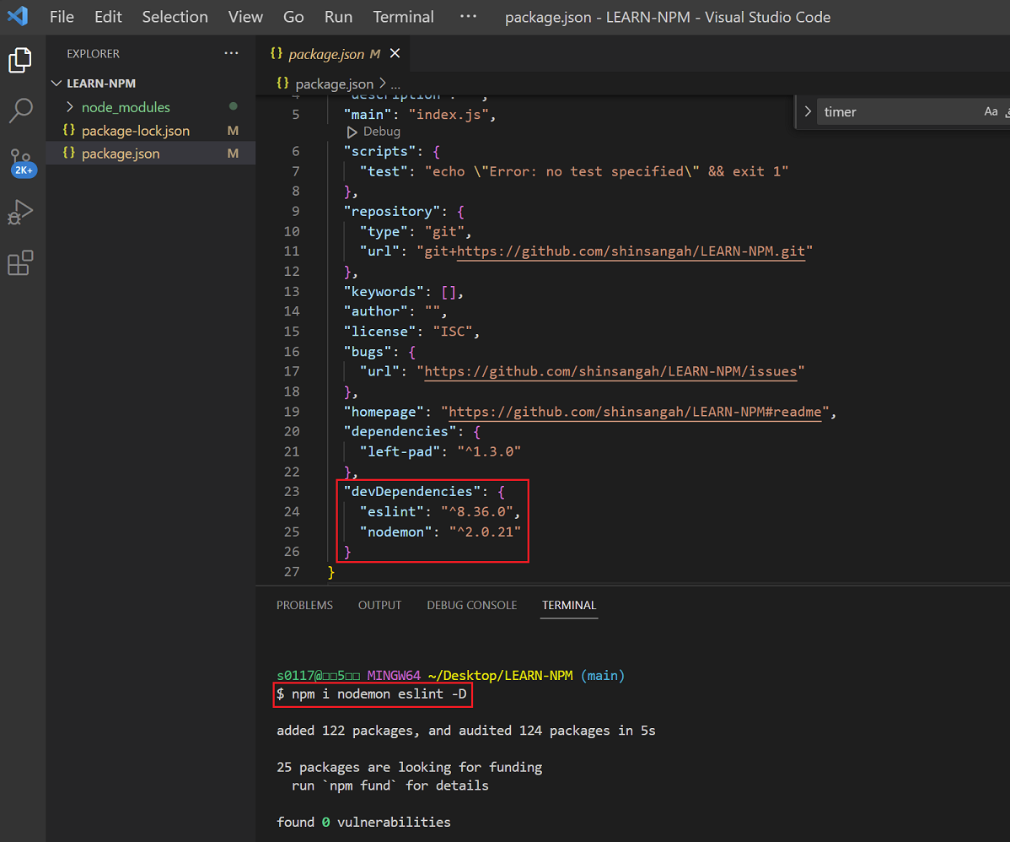Show more menu items via ellipsis
This screenshot has width=1010, height=842.
(x=468, y=16)
